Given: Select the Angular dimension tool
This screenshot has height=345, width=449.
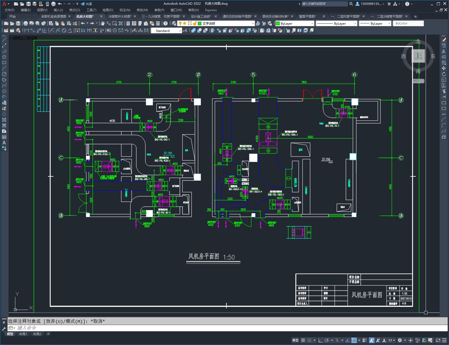Looking at the screenshot, I should (70, 31).
